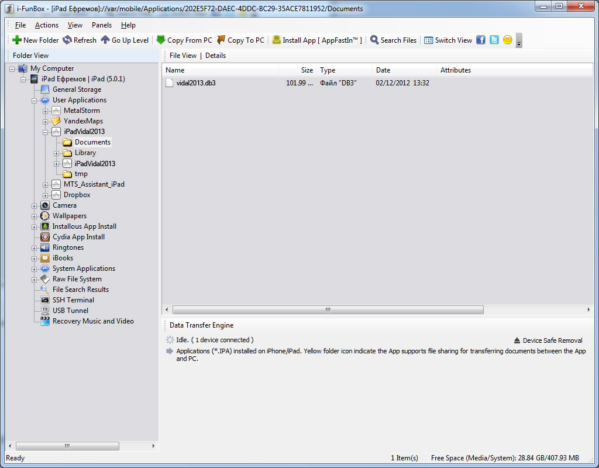Open toolbar overflow options arrow
Viewport: 599px width, 468px height.
tap(519, 40)
